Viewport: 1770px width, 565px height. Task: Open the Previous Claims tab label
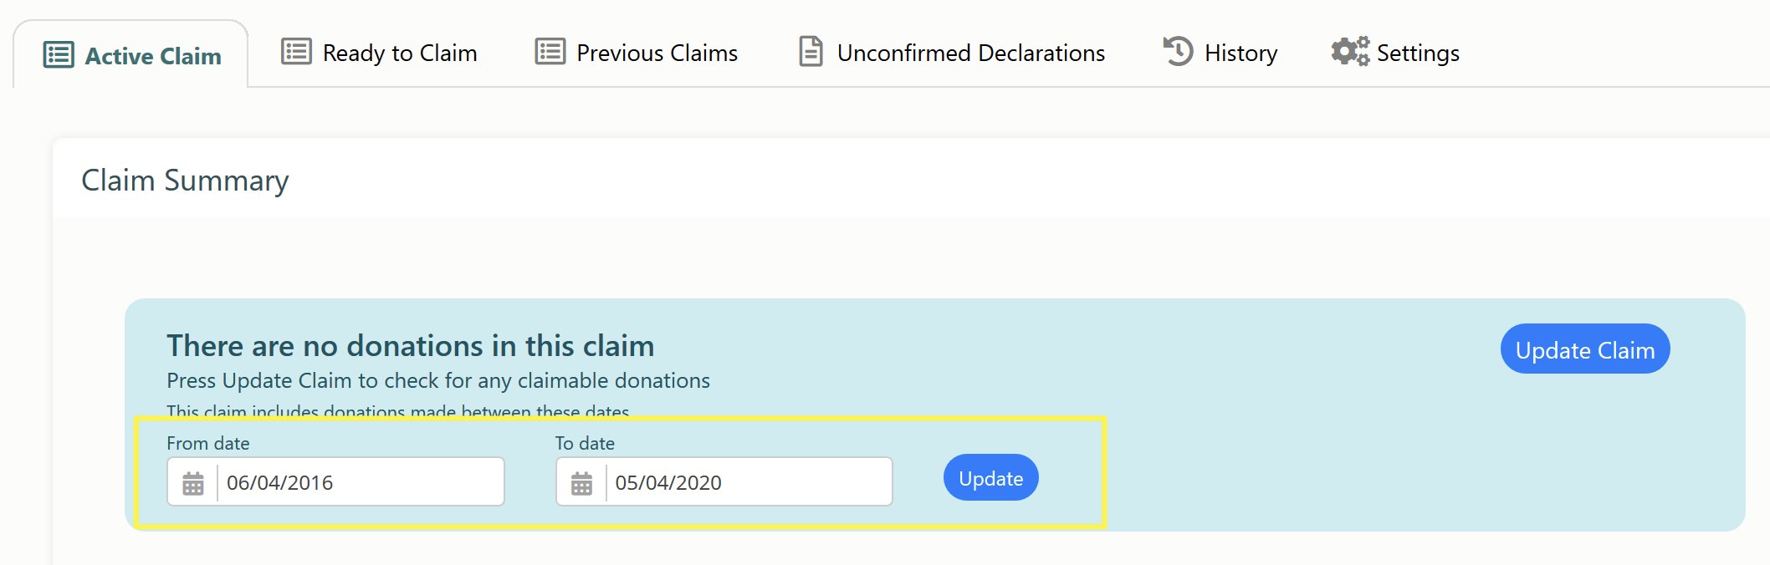(657, 53)
